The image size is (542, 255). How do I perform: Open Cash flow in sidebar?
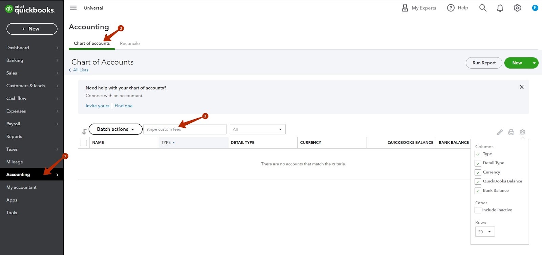click(32, 98)
